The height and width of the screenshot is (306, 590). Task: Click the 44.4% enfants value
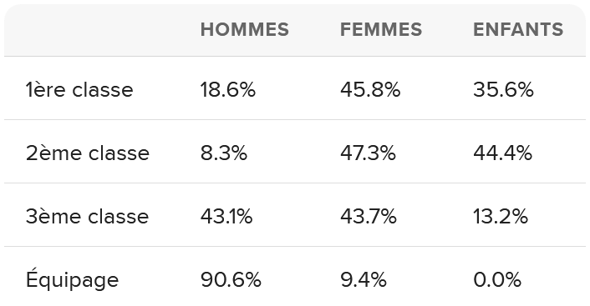[503, 153]
